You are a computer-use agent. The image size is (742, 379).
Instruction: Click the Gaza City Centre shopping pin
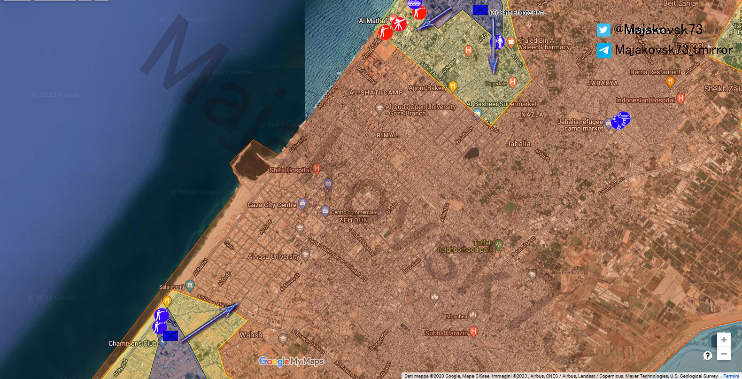[x=302, y=204]
